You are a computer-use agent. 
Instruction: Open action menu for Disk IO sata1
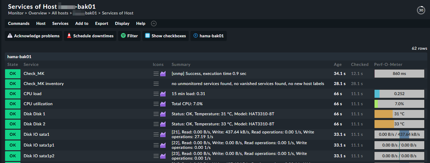coord(156,134)
